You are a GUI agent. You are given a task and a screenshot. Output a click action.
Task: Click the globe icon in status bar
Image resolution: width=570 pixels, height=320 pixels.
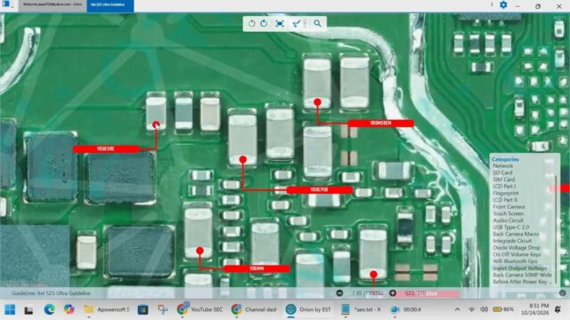(x=562, y=292)
